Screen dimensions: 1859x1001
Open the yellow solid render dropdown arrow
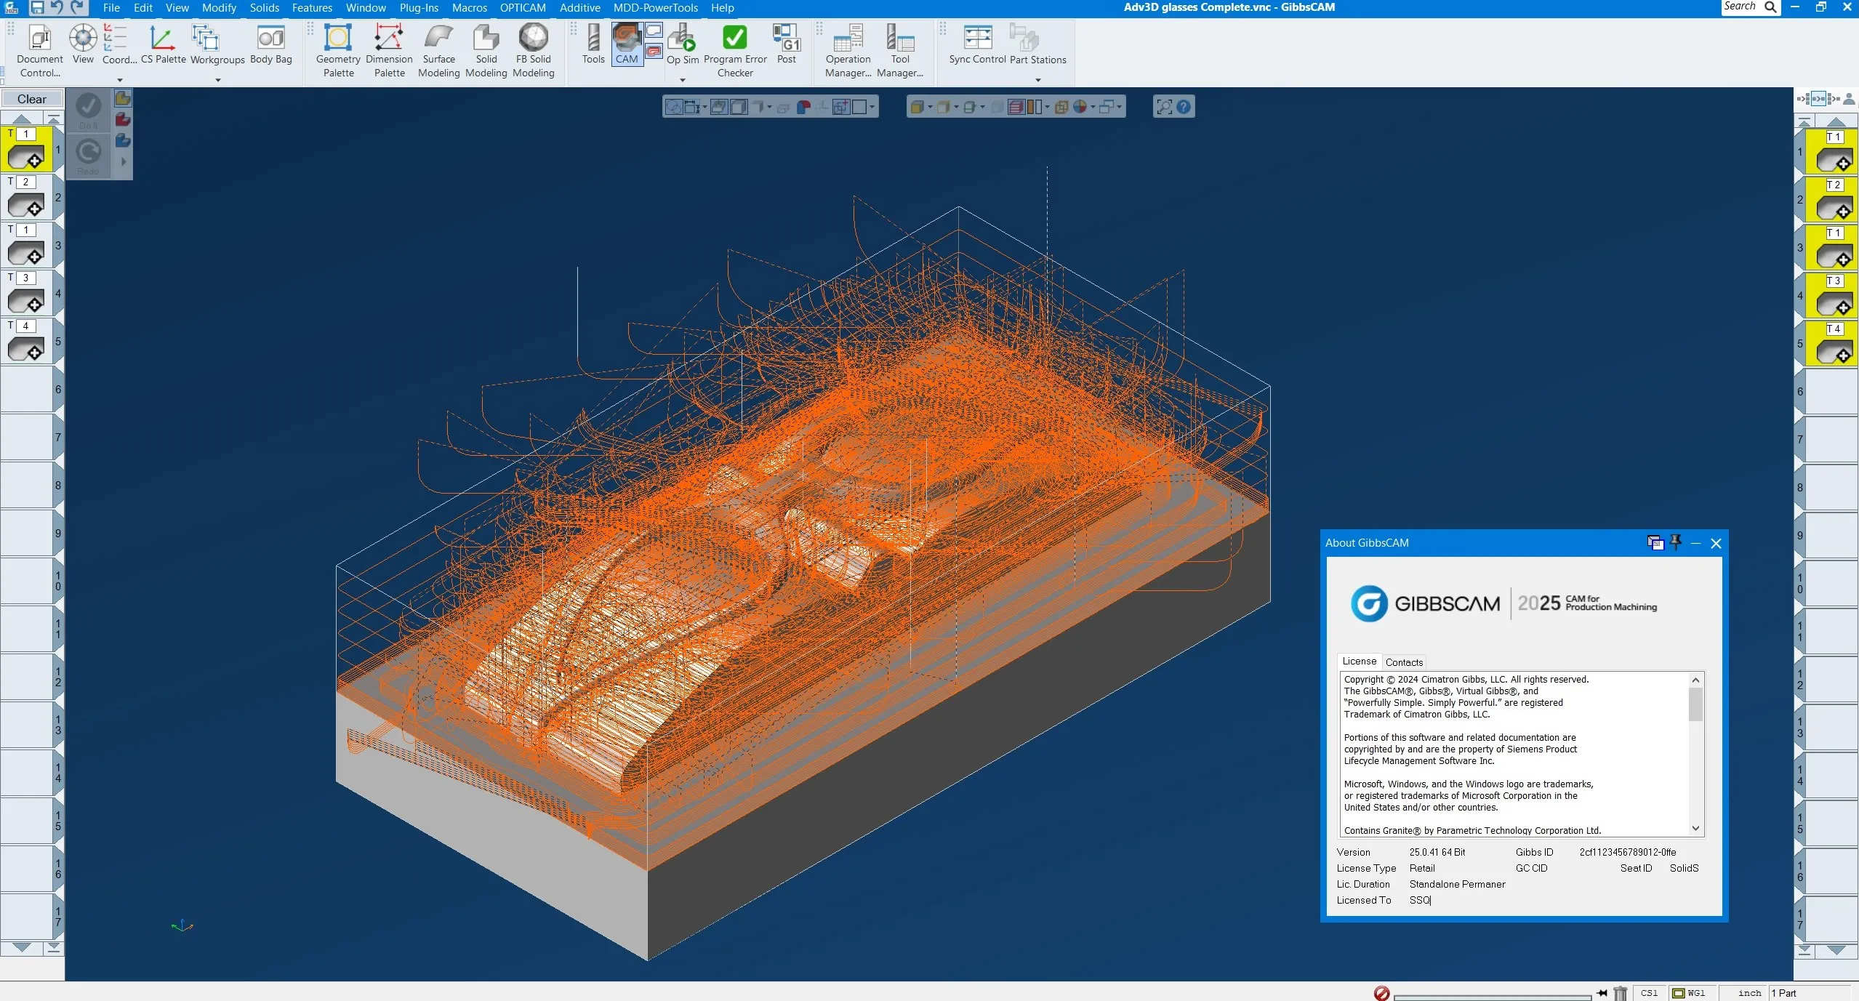(x=930, y=108)
